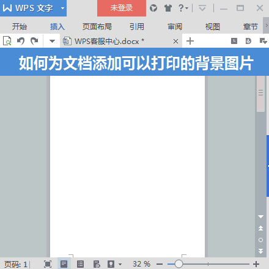Image resolution: width=269 pixels, height=269 pixels.
Task: Switch to web layout view icon
Action: click(97, 264)
